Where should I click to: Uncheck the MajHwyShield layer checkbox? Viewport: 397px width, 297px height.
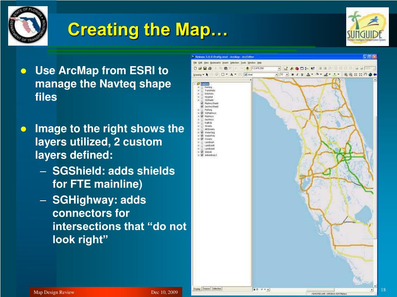(x=202, y=103)
